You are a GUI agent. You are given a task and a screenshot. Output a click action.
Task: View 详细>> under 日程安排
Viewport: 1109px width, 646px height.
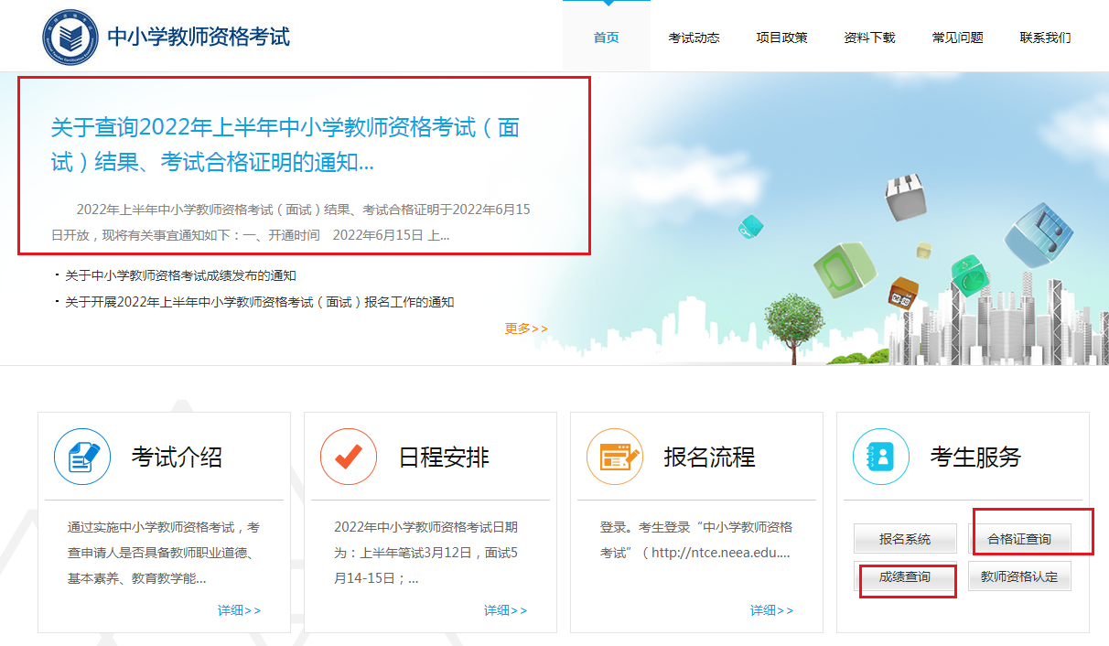[505, 610]
